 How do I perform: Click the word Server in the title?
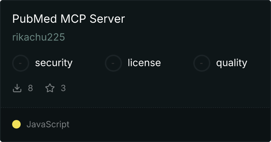click(x=107, y=19)
